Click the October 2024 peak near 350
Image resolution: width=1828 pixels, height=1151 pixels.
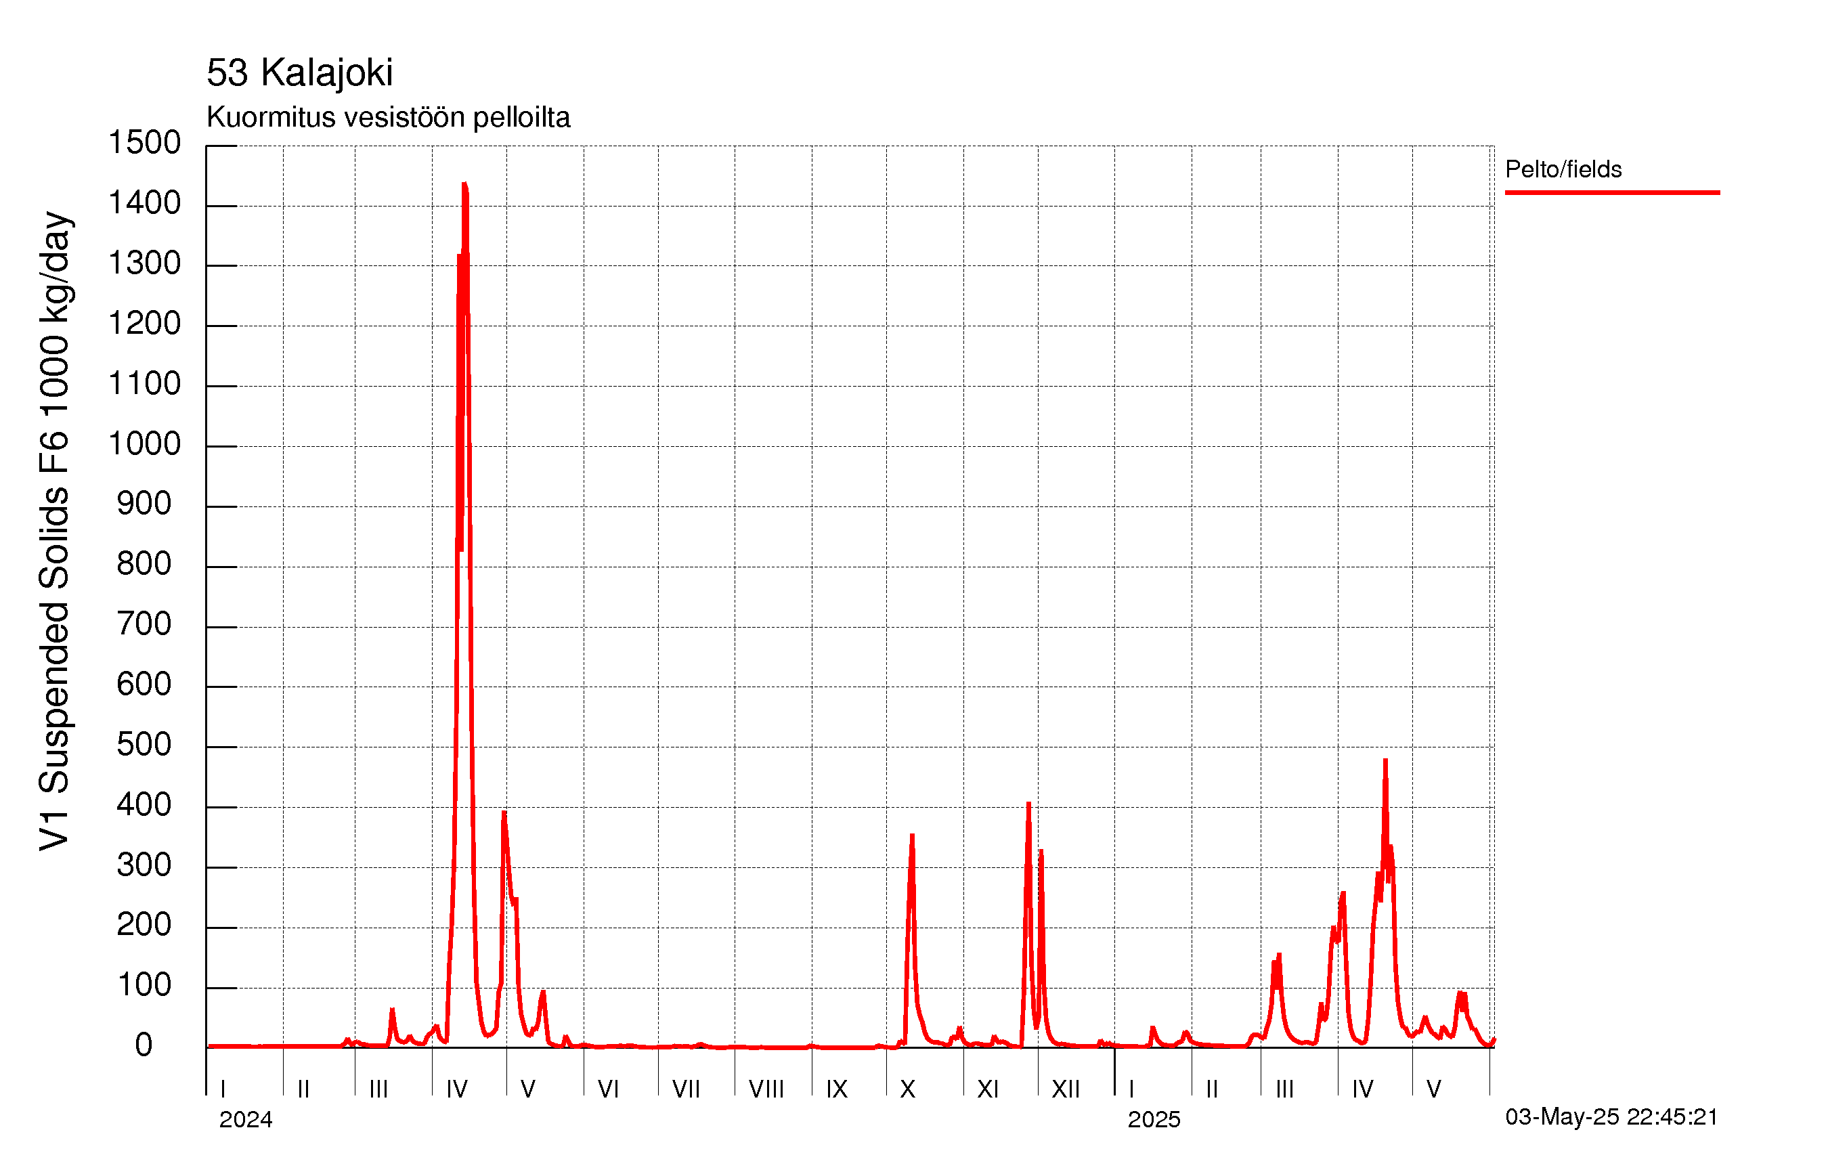(x=913, y=835)
